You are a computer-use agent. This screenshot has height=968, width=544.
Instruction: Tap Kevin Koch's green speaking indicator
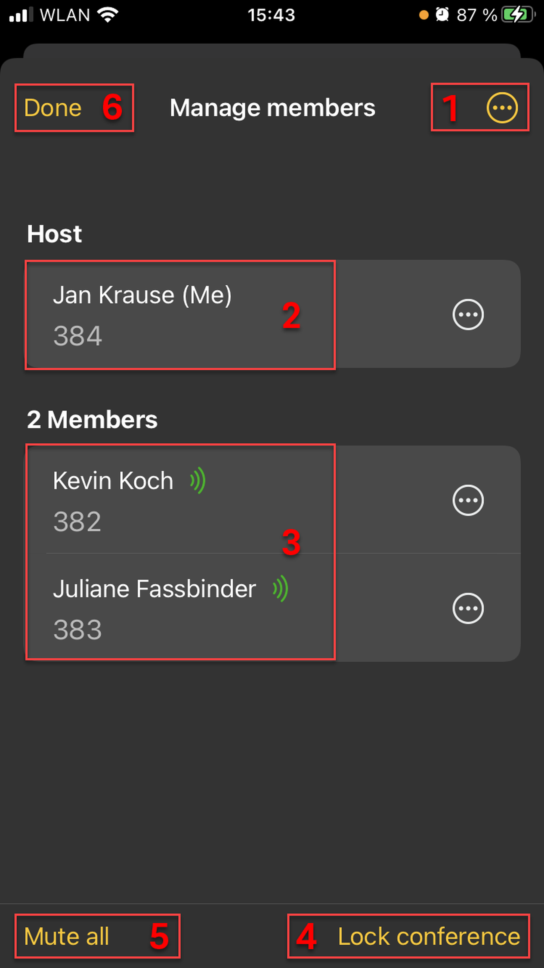[x=198, y=480]
